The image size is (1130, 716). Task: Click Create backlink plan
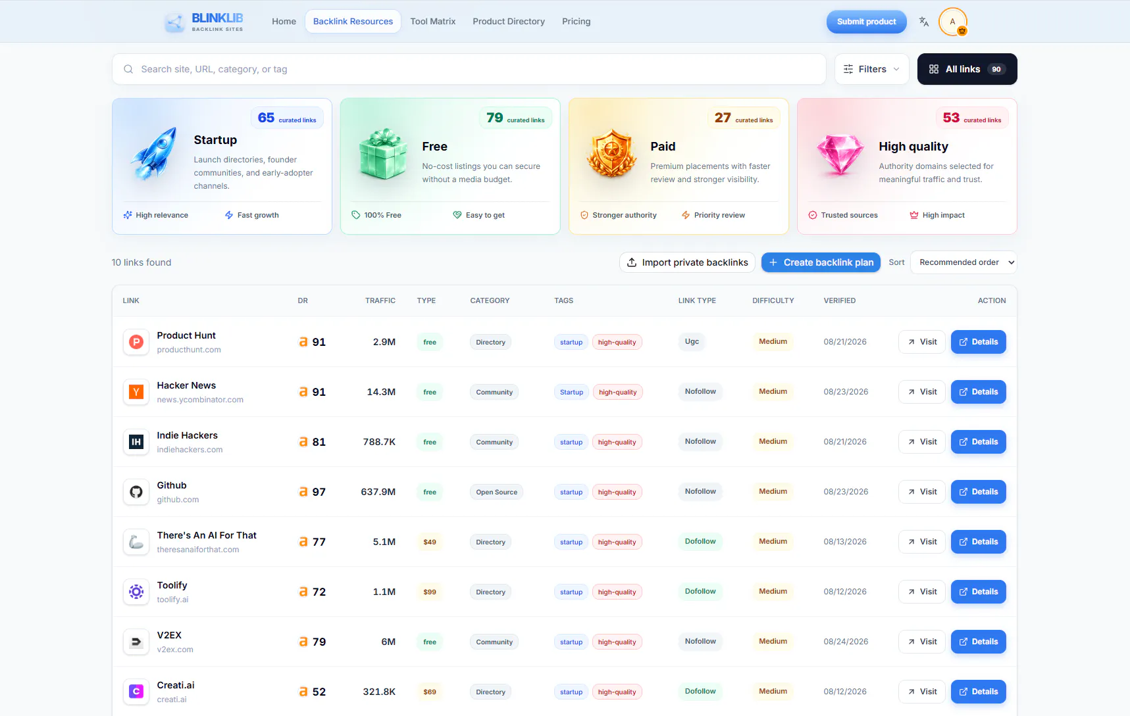821,262
